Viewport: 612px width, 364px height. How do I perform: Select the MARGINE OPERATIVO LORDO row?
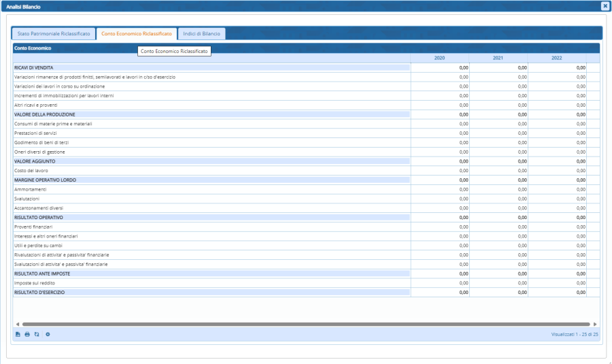click(x=211, y=180)
